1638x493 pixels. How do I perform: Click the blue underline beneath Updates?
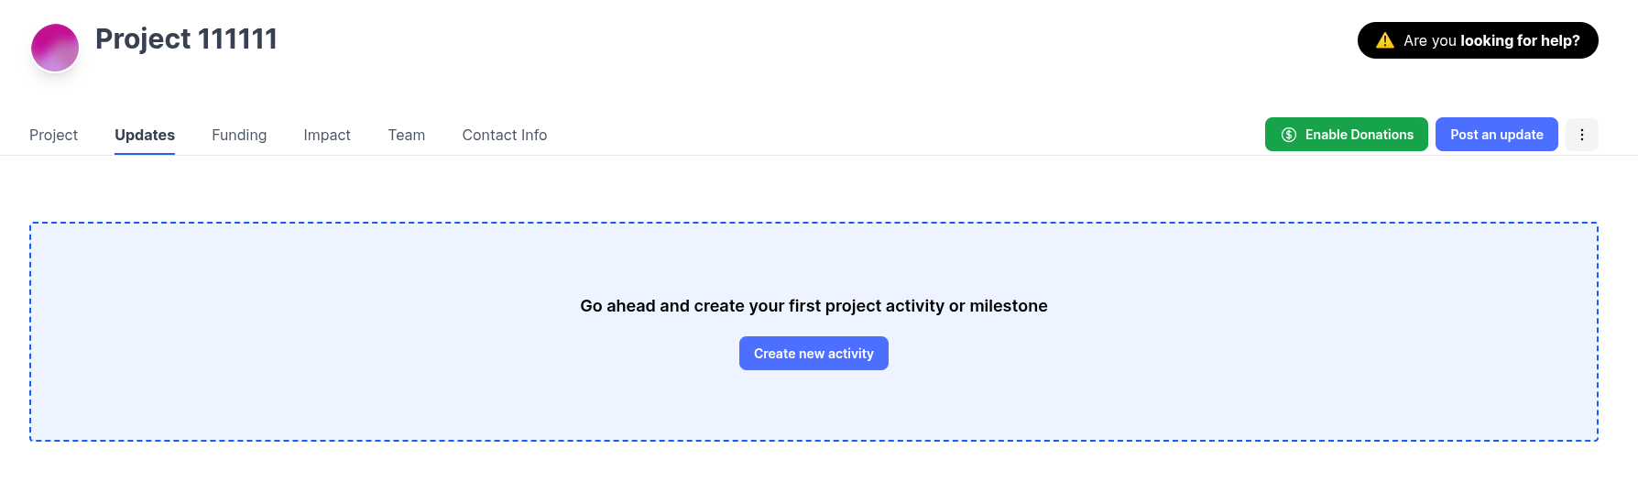click(145, 154)
